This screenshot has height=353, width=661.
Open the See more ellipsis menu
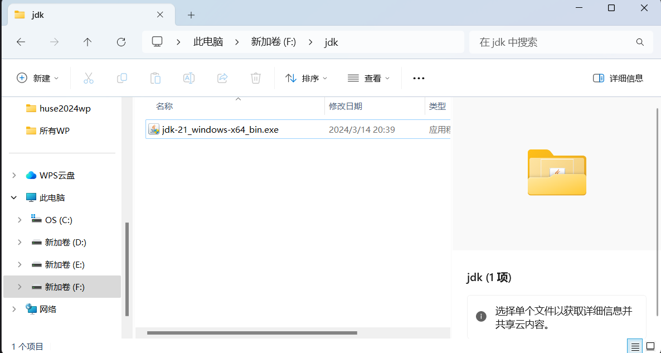click(419, 78)
